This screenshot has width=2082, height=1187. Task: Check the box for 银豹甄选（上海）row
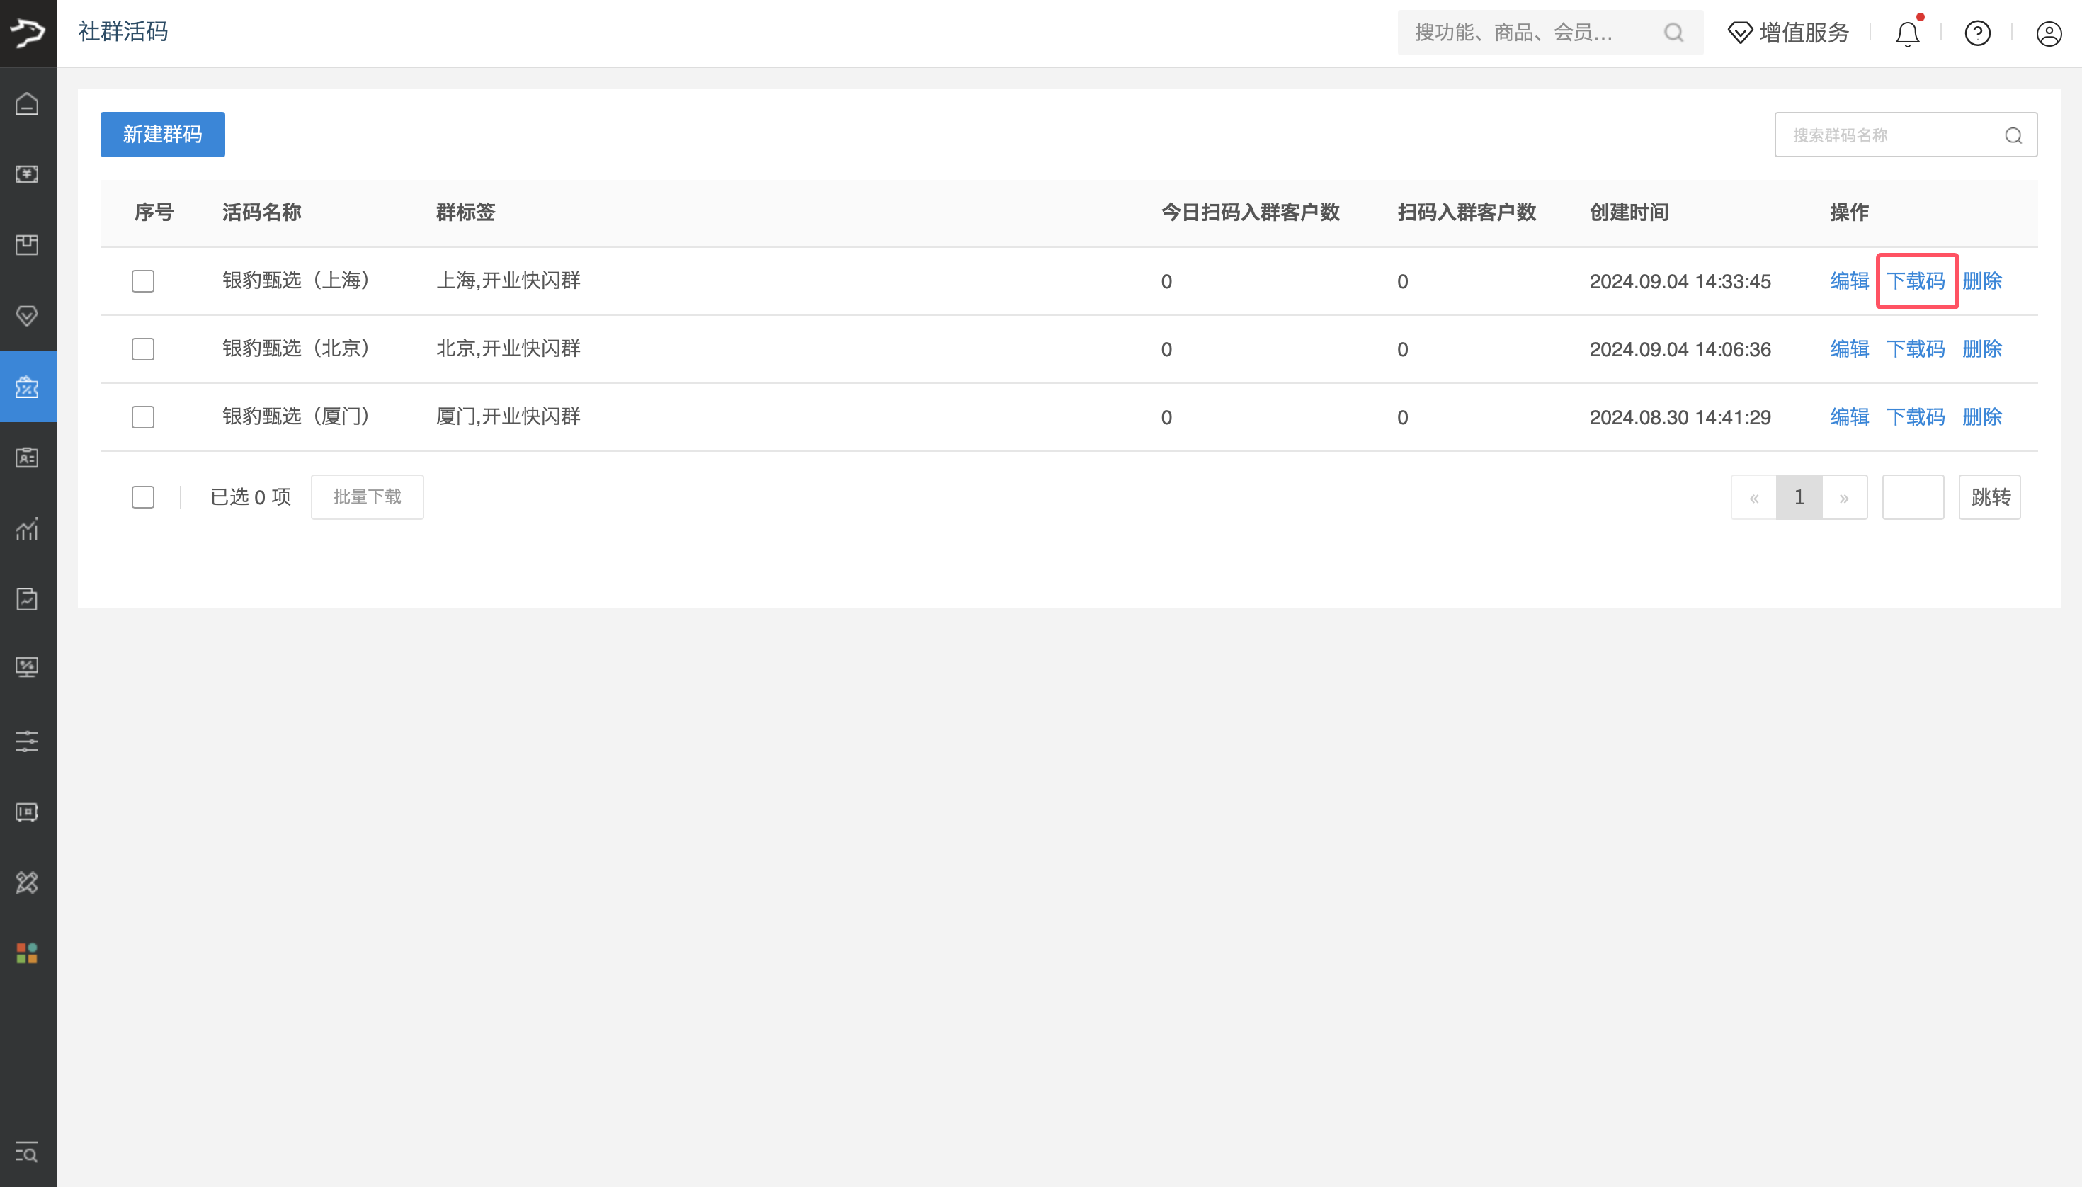pos(142,281)
